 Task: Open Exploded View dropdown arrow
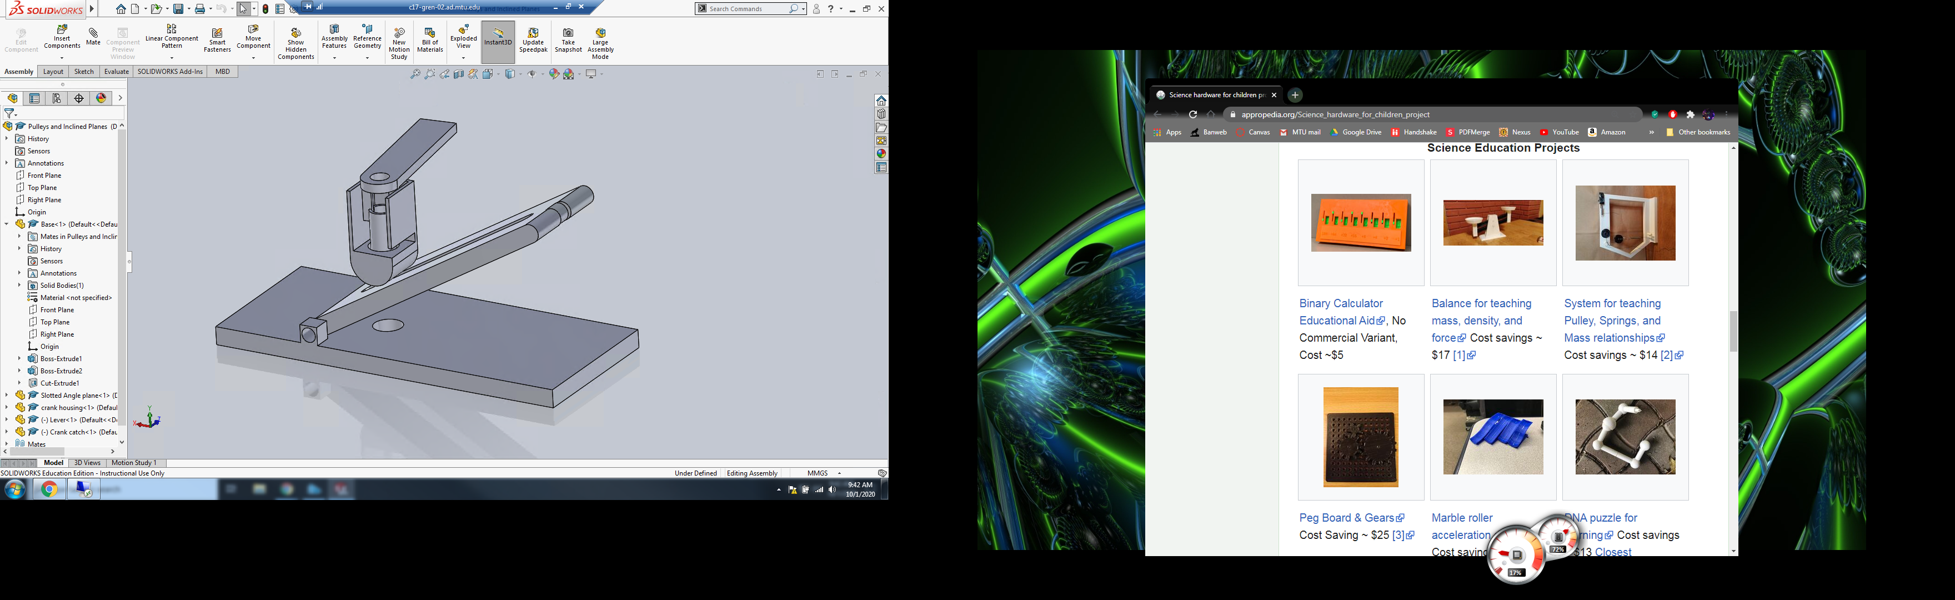[463, 58]
